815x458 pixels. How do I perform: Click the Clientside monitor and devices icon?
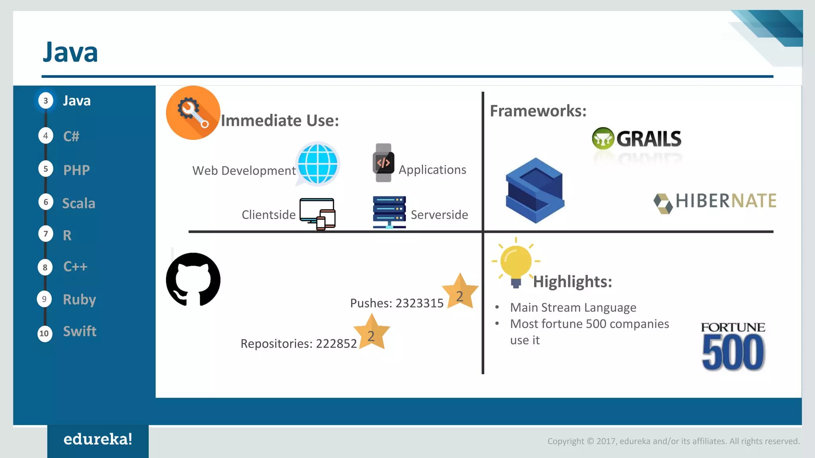click(318, 214)
